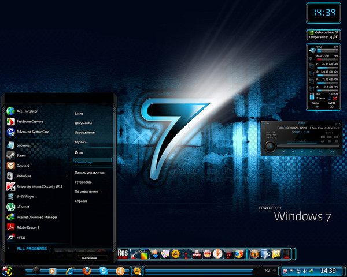
Task: Pause playback in AIMP player
Action: pyautogui.click(x=270, y=146)
